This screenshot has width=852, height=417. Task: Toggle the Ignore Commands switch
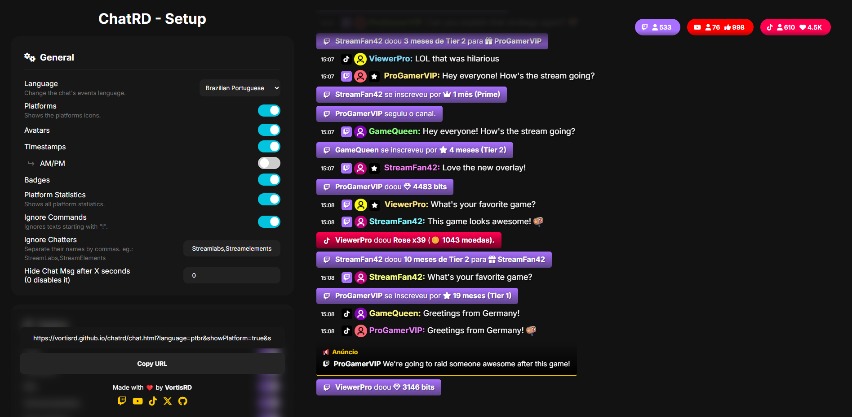click(x=269, y=222)
